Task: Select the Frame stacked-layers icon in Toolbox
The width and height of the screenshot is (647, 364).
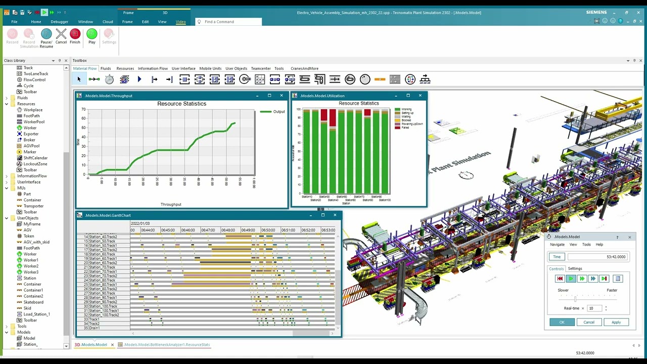Action: [124, 79]
